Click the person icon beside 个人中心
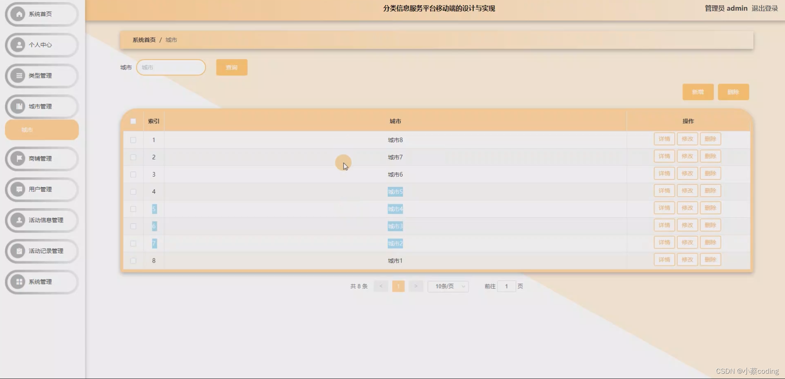The image size is (785, 379). pyautogui.click(x=18, y=45)
